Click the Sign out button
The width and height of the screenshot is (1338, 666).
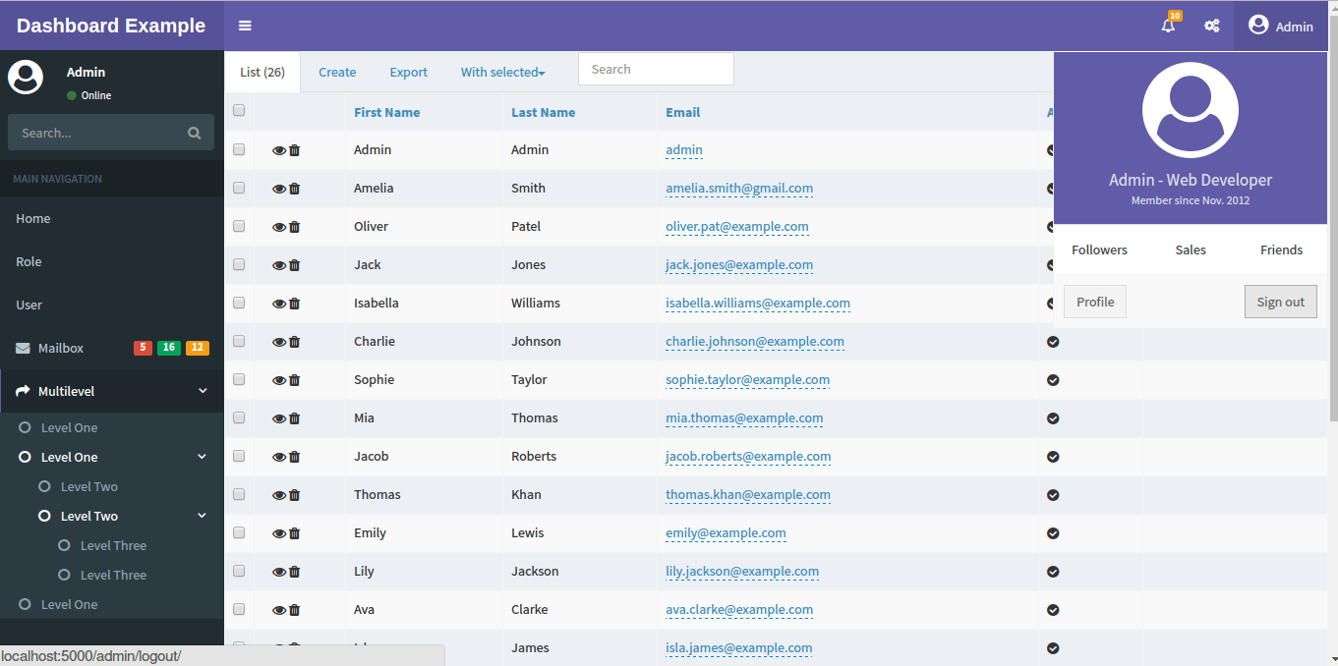tap(1280, 302)
